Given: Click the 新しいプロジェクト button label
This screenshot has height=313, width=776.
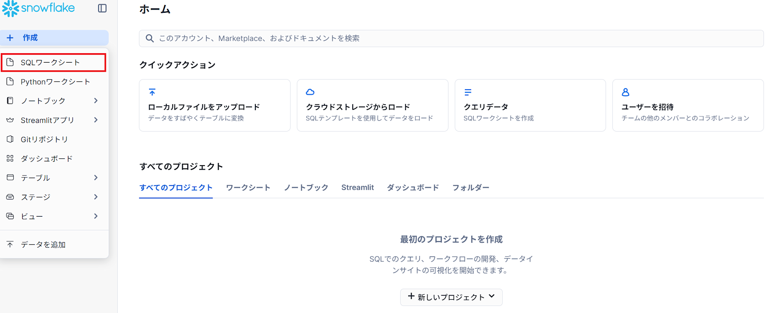Looking at the screenshot, I should (451, 297).
